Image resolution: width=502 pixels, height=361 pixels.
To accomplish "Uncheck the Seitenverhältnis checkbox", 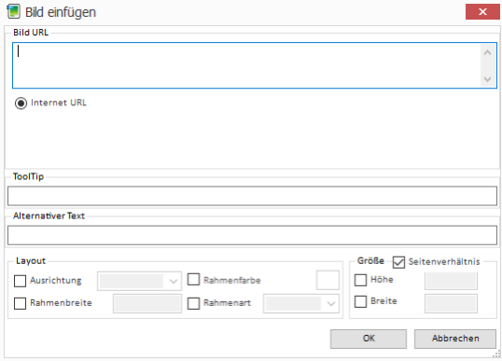I will (x=398, y=262).
